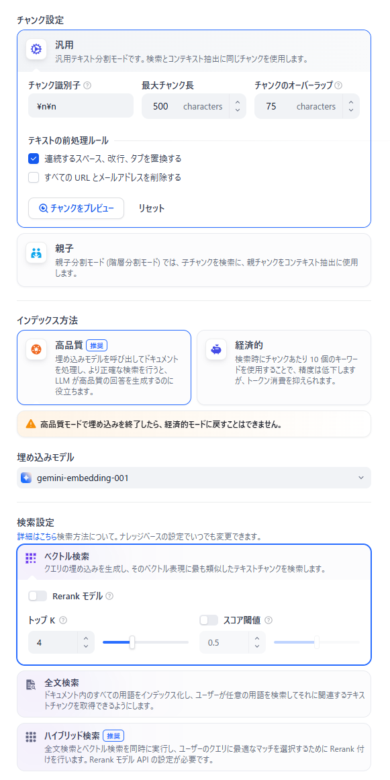Increase 最大チャンク長 with up arrow

pos(238,102)
